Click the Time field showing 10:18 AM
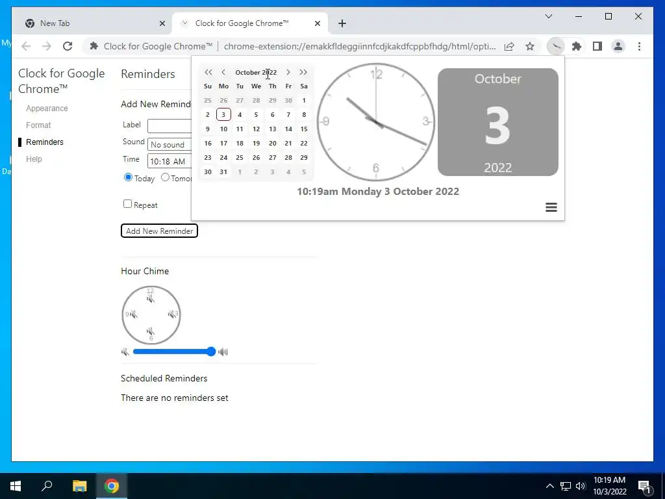 [x=169, y=161]
